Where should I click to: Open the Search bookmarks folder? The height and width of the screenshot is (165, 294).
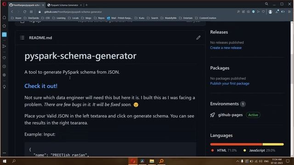tap(153, 18)
